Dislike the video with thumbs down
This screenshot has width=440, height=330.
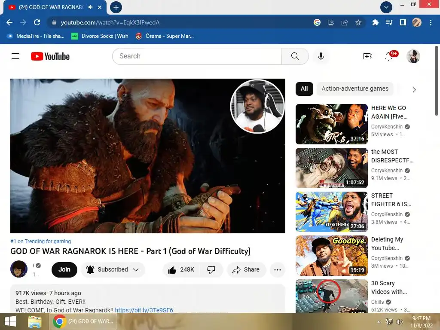(211, 270)
